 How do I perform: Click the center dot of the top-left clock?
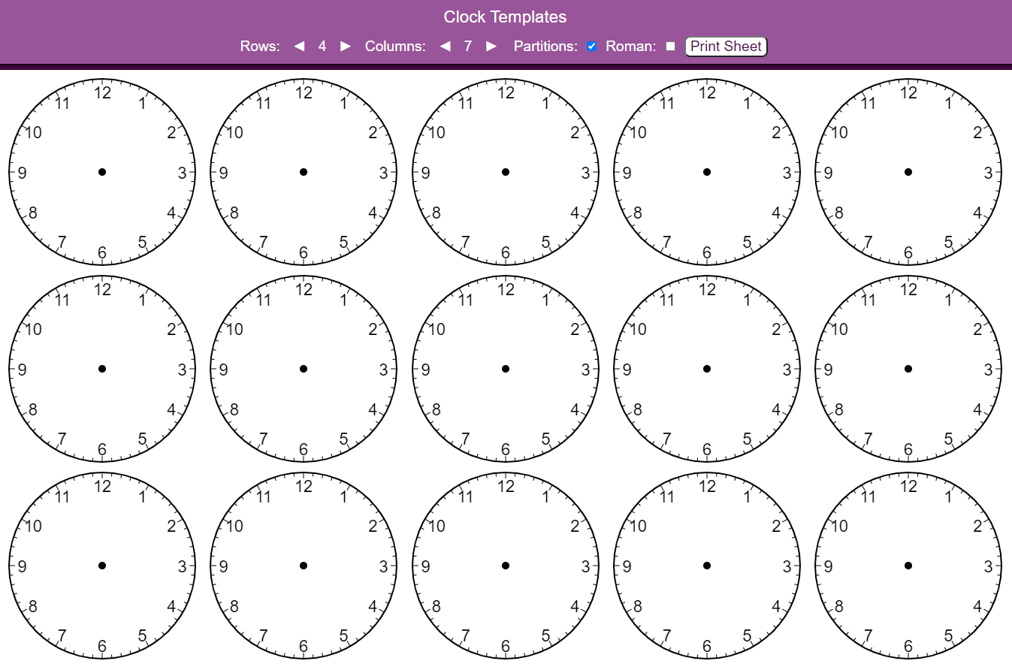coord(102,171)
